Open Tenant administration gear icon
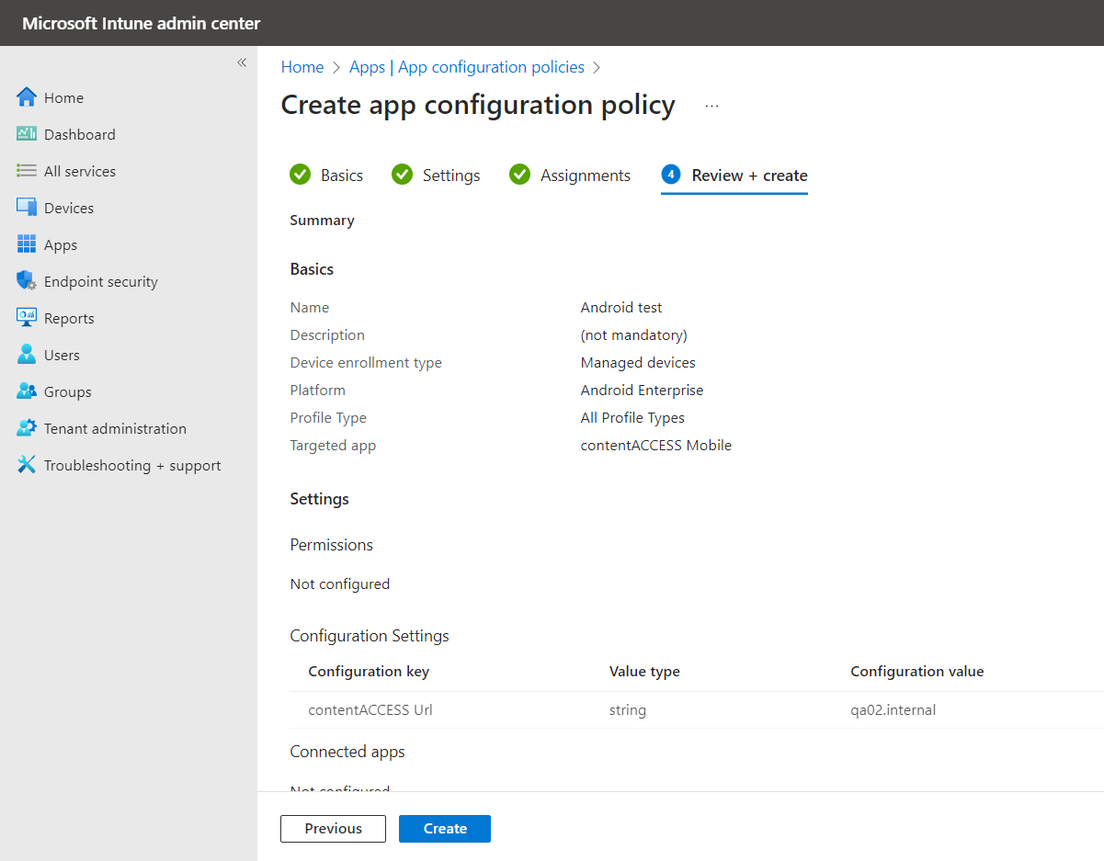 [27, 428]
